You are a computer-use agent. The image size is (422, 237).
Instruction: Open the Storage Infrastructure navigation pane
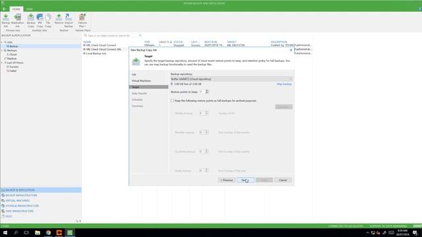pos(41,206)
